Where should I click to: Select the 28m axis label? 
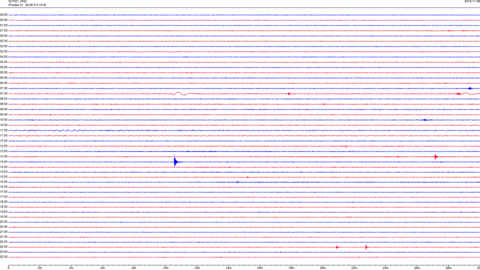tap(448, 268)
